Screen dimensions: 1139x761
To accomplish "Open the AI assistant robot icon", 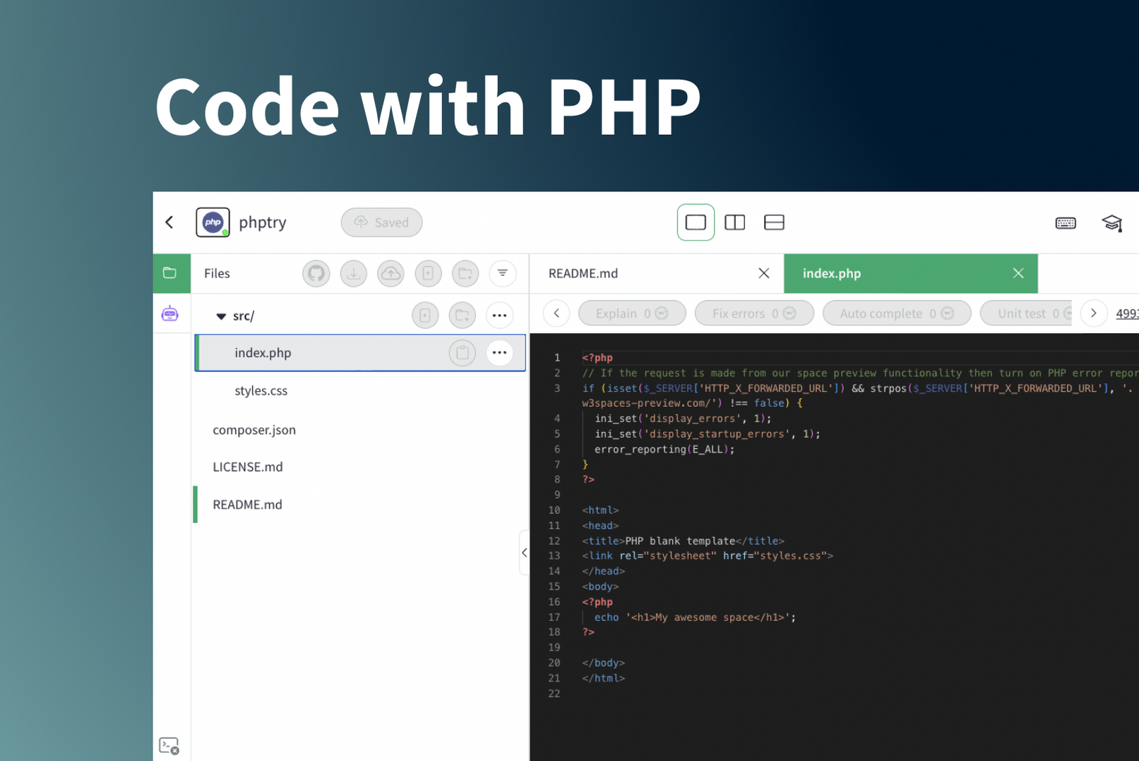I will (170, 313).
